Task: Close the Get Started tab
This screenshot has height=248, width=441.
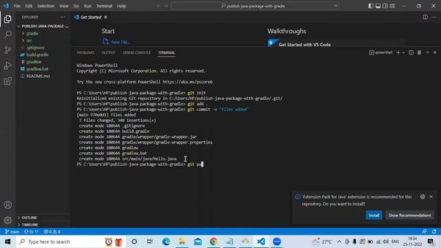Action: coord(105,17)
